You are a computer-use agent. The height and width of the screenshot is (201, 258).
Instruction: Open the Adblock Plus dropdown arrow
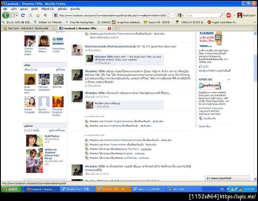235,15
